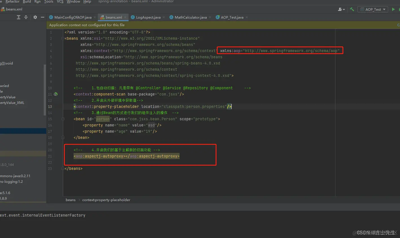
Task: Close the AOP_Test.java tab
Action: click(x=247, y=17)
